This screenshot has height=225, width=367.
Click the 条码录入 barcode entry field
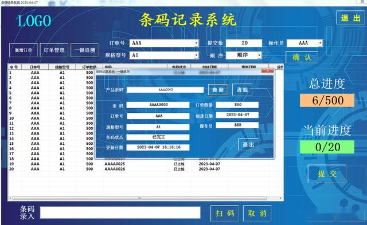coord(120,212)
